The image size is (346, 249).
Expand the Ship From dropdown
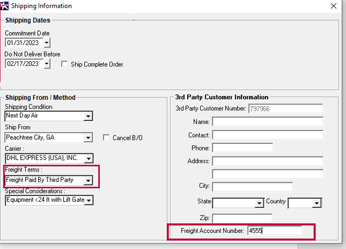click(88, 138)
